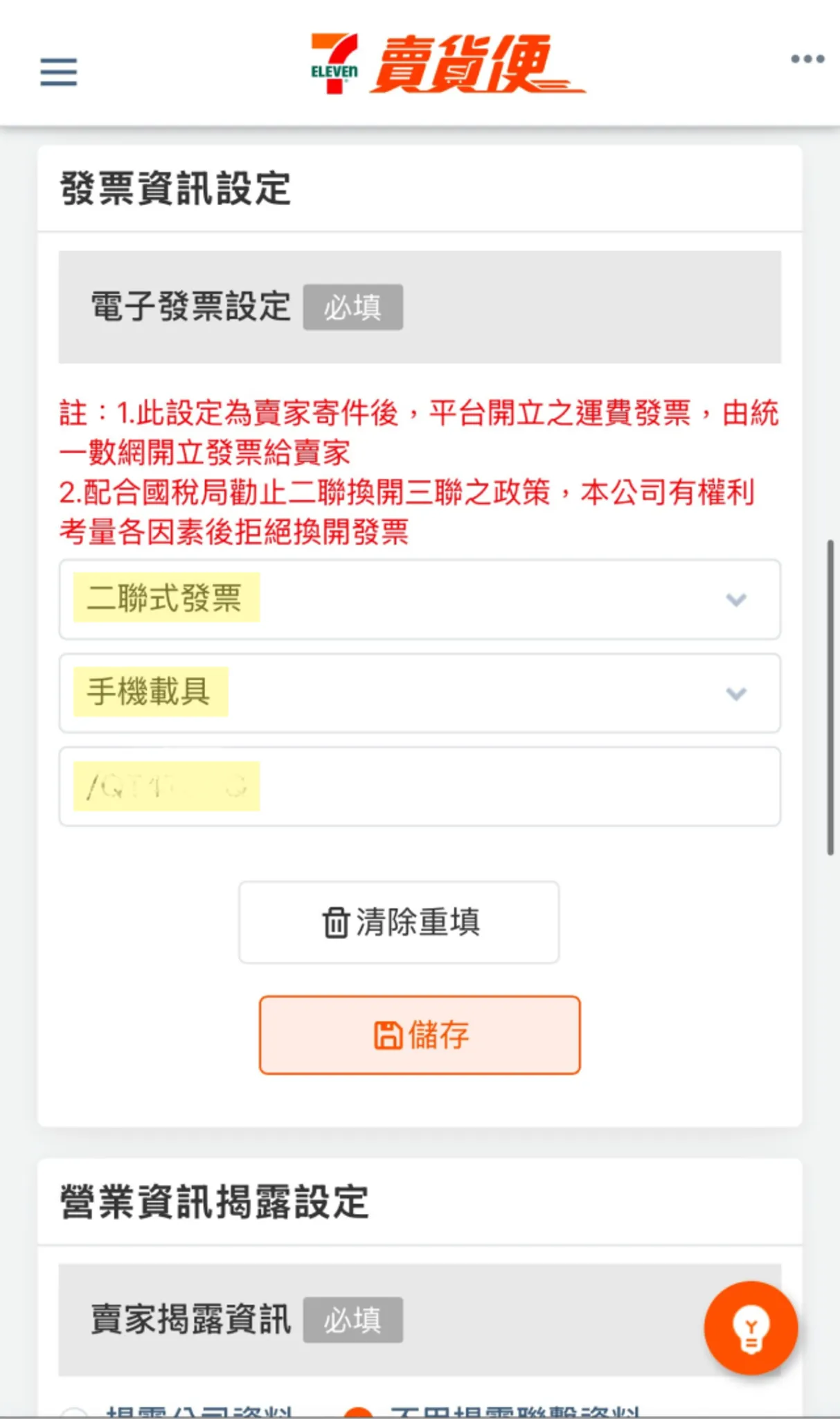Open the hamburger navigation menu
Screen dimensions: 840x1419
58,72
